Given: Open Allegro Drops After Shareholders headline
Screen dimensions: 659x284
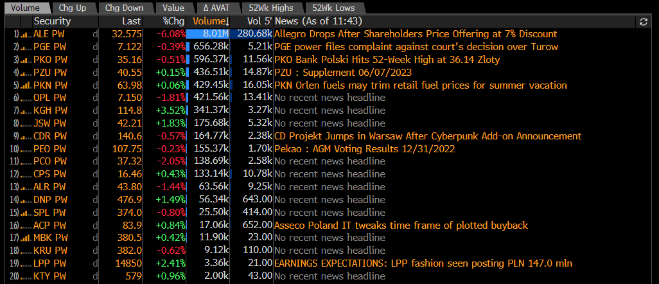Looking at the screenshot, I should coord(416,34).
